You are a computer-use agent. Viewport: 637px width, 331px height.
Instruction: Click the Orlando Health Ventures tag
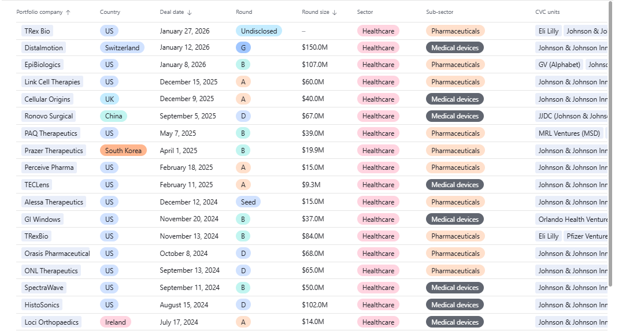tap(572, 220)
